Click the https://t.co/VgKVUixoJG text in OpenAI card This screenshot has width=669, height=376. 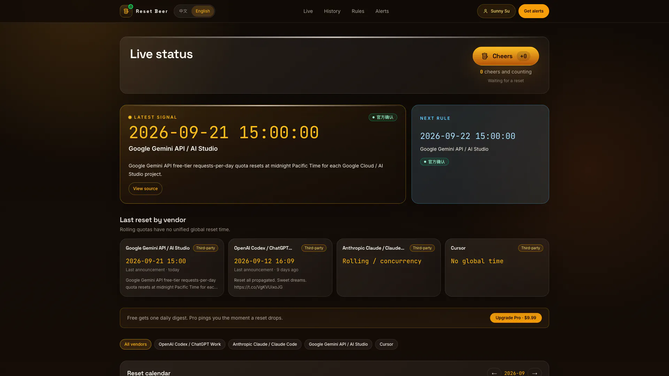tap(258, 287)
